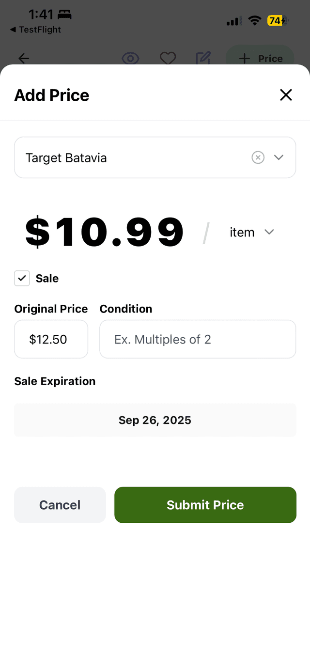Select the edit pencil icon
310x671 pixels.
[x=203, y=58]
